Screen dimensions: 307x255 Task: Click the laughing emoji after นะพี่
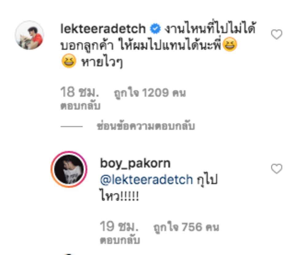click(230, 44)
